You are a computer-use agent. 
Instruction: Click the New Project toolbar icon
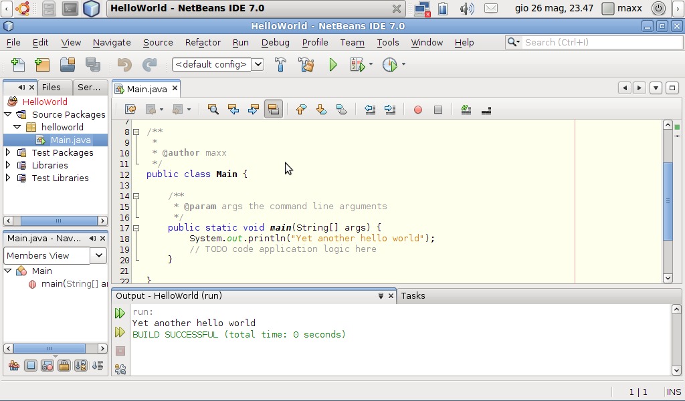[x=42, y=65]
